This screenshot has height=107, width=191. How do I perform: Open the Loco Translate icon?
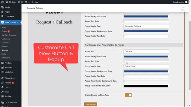(x=2, y=103)
